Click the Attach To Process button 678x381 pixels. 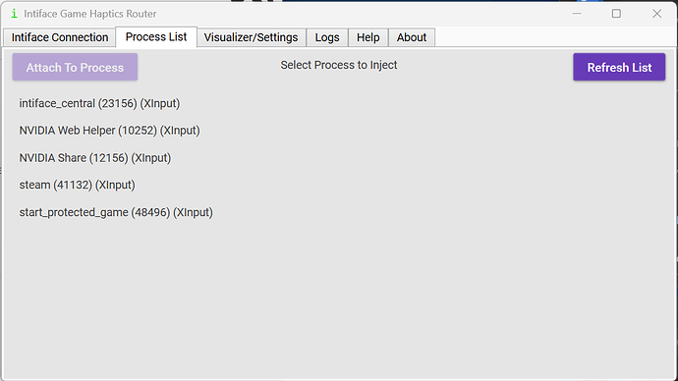[75, 67]
